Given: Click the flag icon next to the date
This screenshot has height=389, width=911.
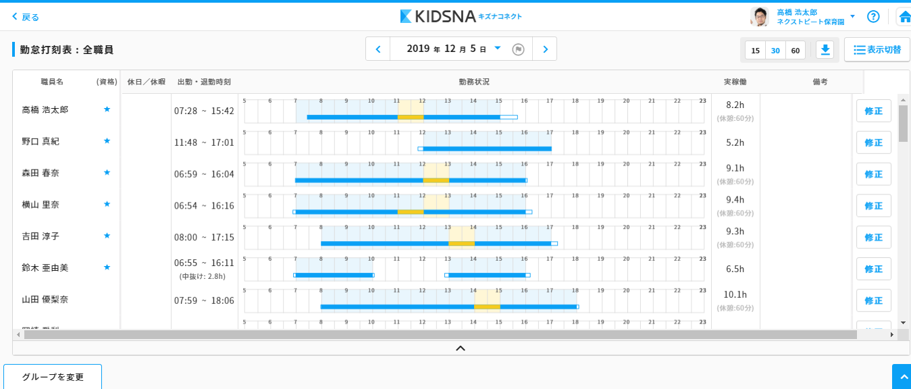Looking at the screenshot, I should pyautogui.click(x=518, y=49).
